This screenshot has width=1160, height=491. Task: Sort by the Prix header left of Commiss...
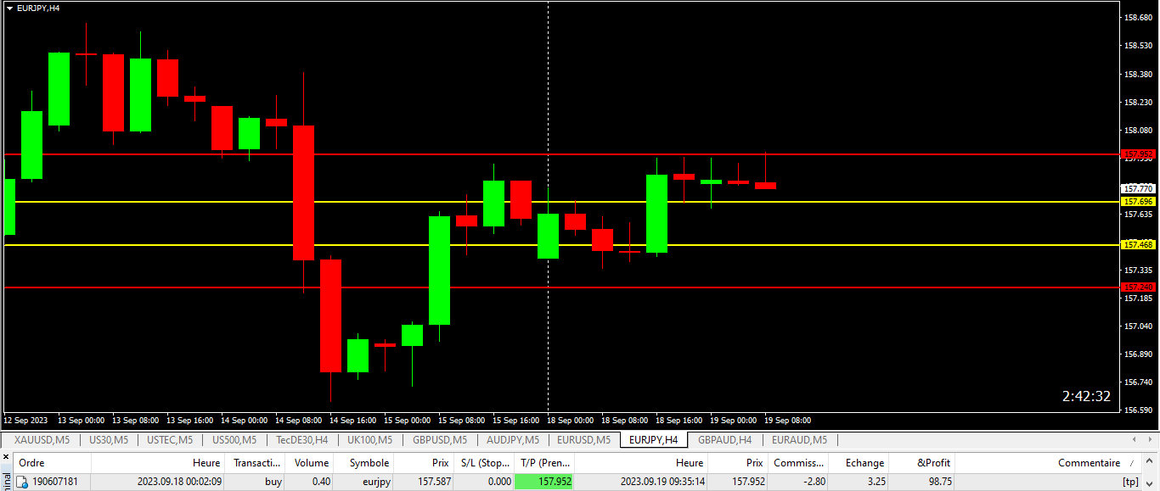click(737, 463)
